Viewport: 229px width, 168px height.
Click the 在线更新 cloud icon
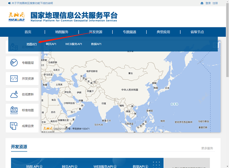click(14, 94)
